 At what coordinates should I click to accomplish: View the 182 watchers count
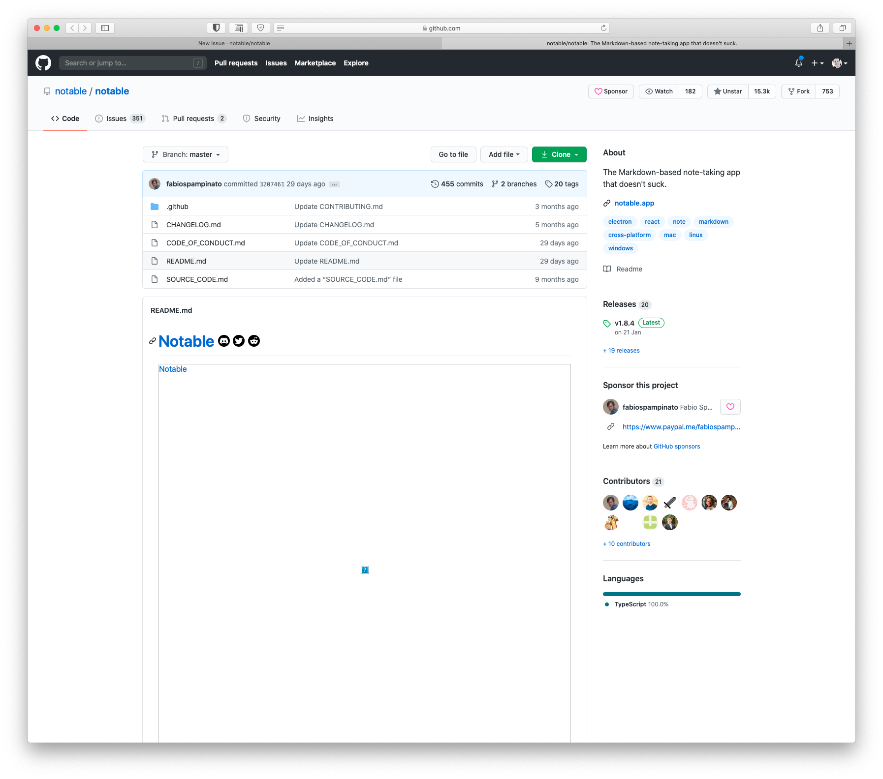tap(691, 91)
